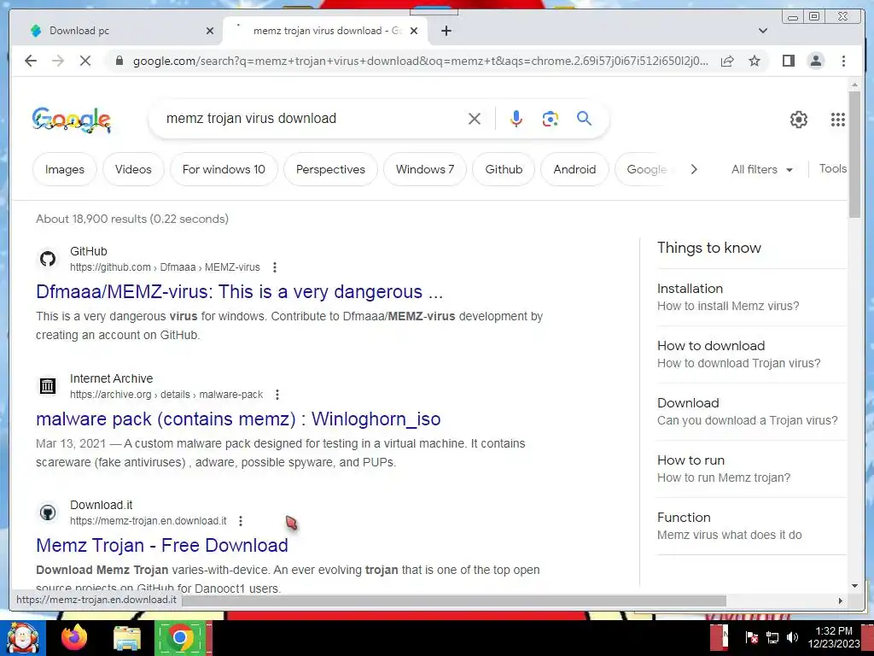The height and width of the screenshot is (656, 874).
Task: Expand How to download section
Action: click(x=751, y=354)
